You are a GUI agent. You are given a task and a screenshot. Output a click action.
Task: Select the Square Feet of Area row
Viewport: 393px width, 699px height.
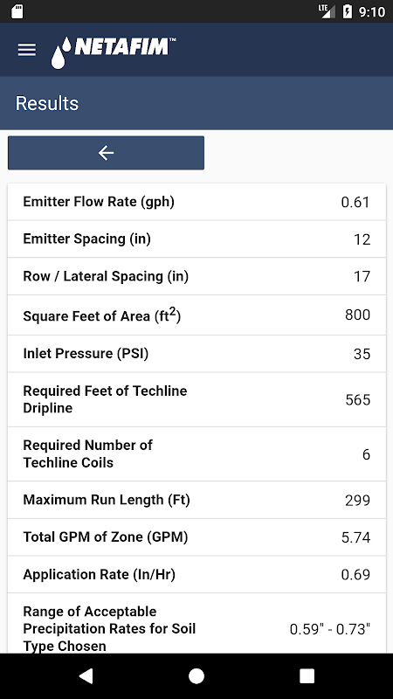tap(196, 315)
